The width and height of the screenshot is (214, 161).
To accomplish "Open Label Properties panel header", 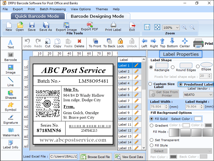I will click(x=181, y=54).
